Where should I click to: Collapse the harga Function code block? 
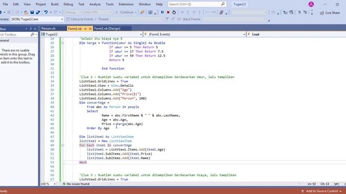click(x=63, y=43)
